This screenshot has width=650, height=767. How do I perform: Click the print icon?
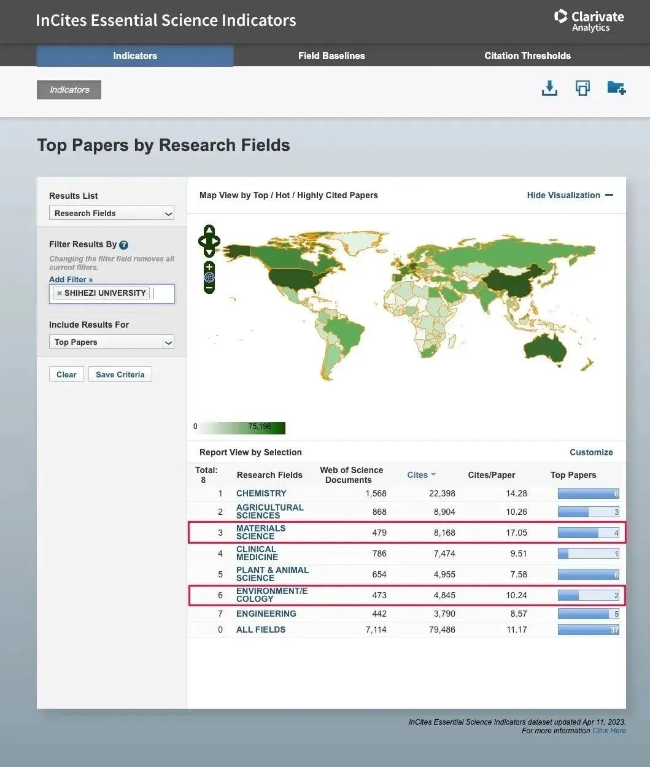(582, 88)
